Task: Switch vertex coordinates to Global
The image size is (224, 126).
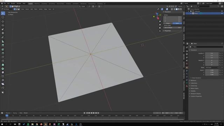Action: click(x=168, y=23)
